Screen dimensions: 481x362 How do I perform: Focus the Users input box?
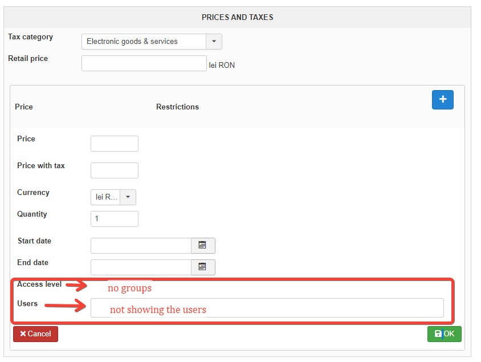click(267, 308)
